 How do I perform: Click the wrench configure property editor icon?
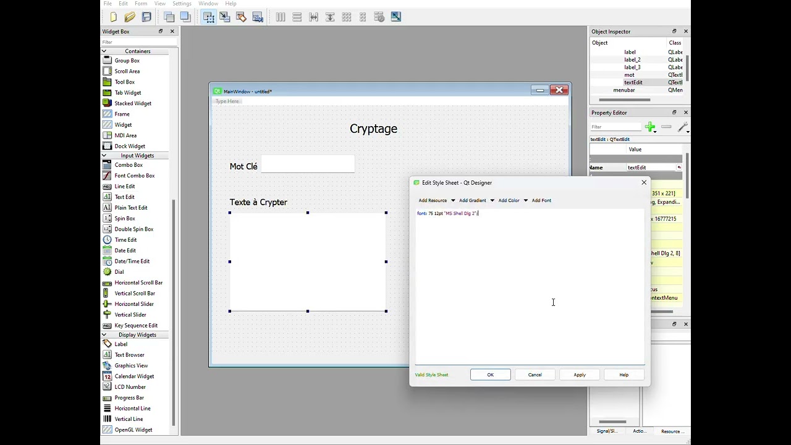pos(683,127)
